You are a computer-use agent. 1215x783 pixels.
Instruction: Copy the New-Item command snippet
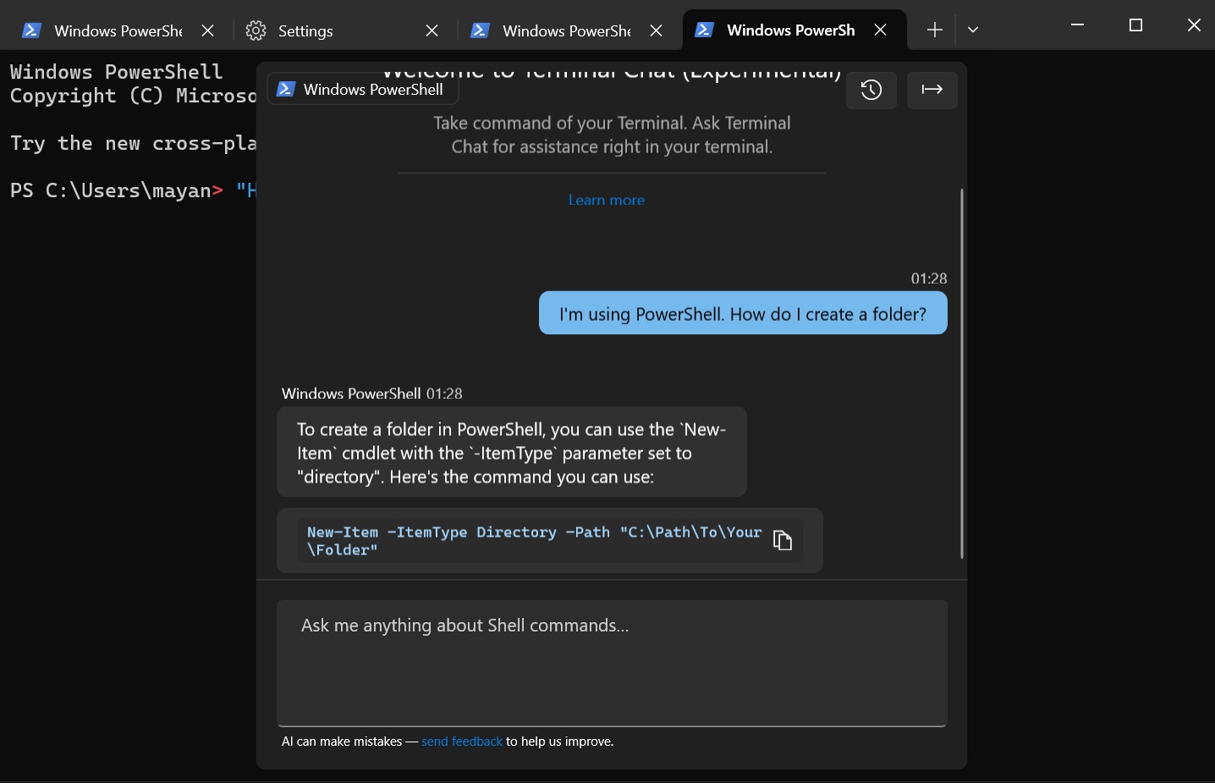coord(782,540)
